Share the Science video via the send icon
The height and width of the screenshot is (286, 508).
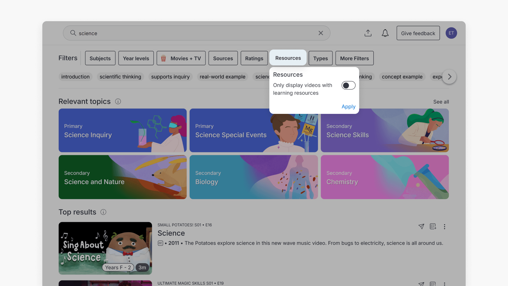[421, 227]
